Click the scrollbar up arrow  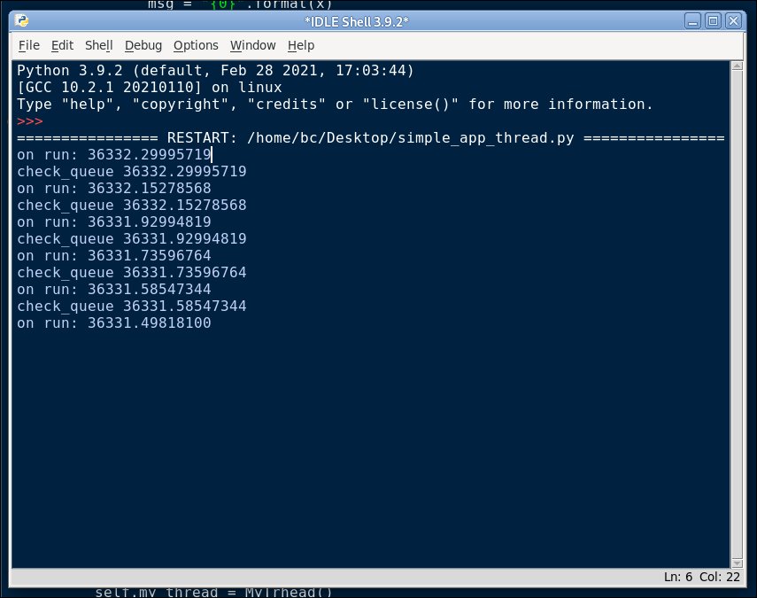click(x=737, y=66)
